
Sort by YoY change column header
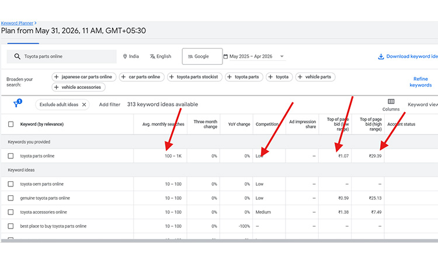(239, 124)
